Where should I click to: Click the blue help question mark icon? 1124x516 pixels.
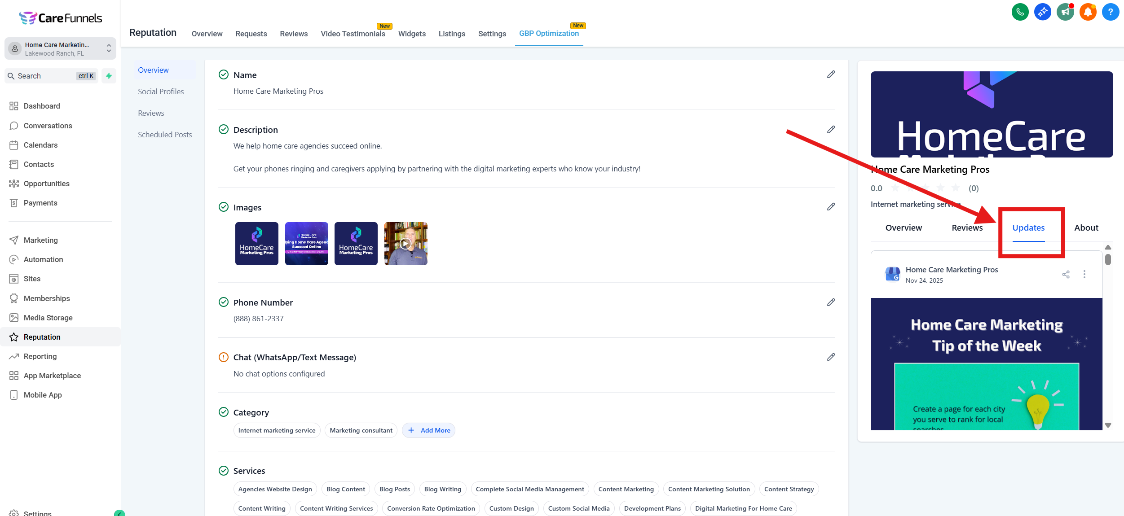[1110, 12]
